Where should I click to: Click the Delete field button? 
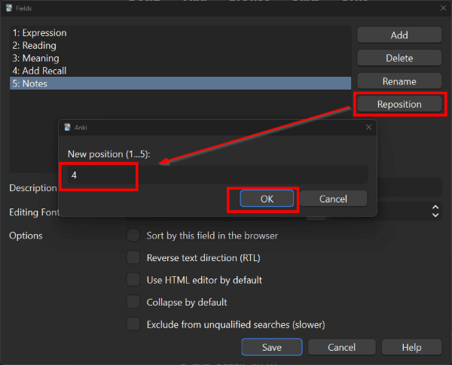(x=399, y=58)
